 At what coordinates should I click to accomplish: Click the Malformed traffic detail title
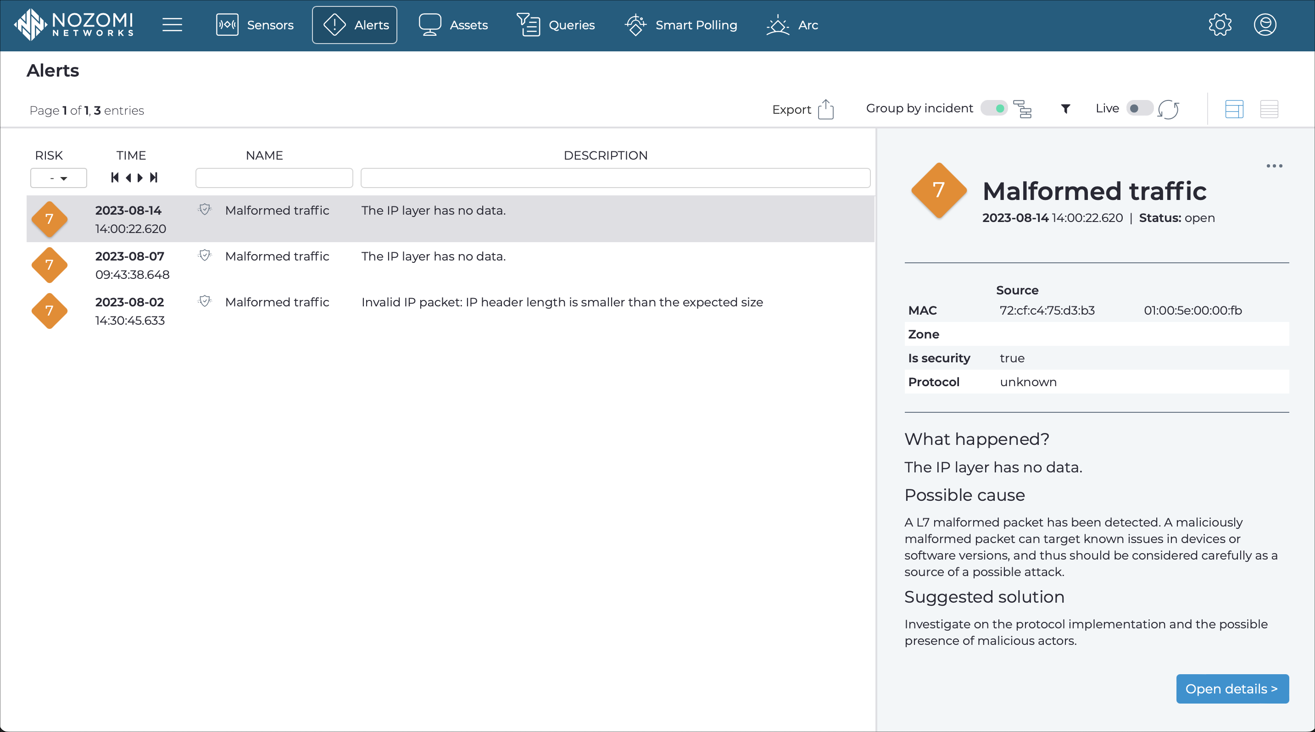click(x=1094, y=191)
